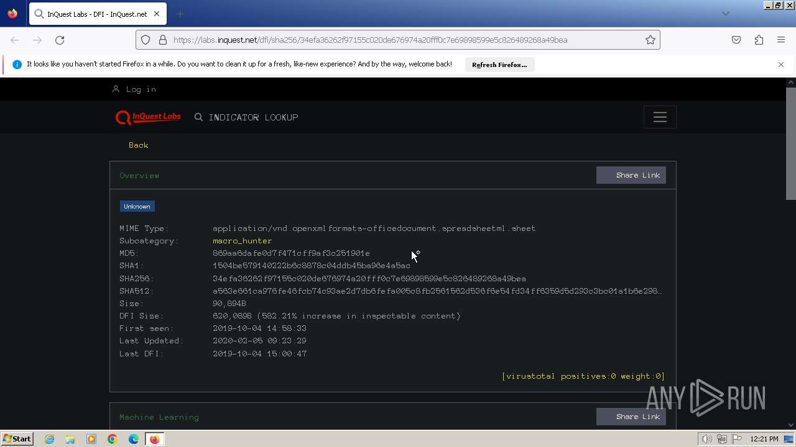
Task: Open File Explorer from taskbar
Action: pyautogui.click(x=70, y=439)
